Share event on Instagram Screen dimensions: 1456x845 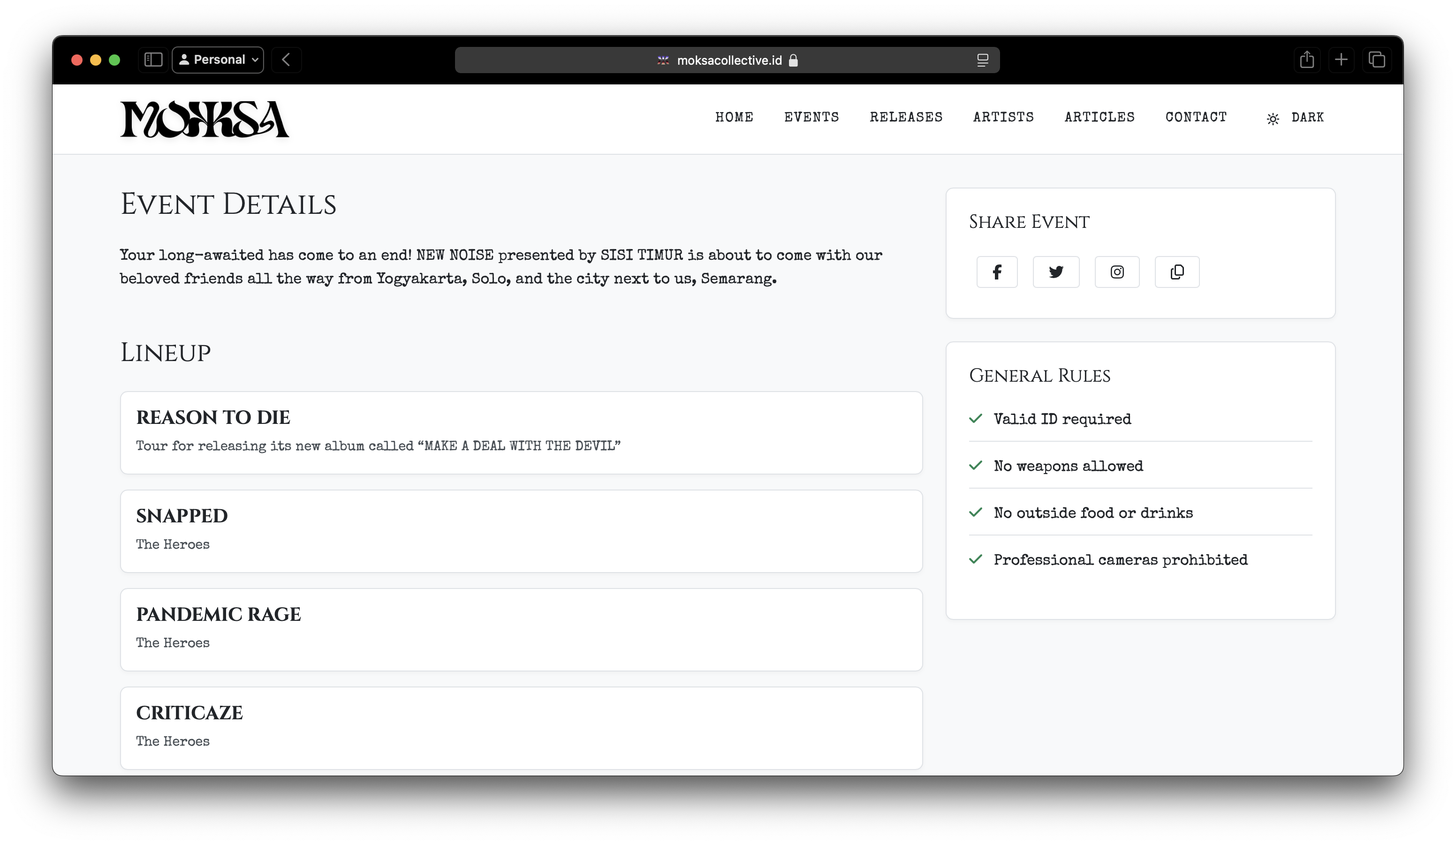point(1117,272)
